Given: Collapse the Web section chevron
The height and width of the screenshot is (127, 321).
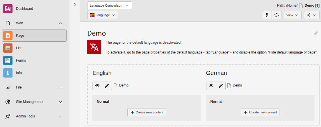Looking at the screenshot, I should click(x=60, y=23).
